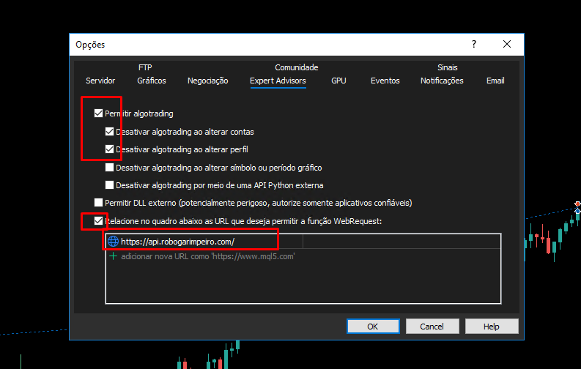Screen dimensions: 581x369
Task: Enable Desativar algotrading por API Python externa
Action: pos(110,185)
